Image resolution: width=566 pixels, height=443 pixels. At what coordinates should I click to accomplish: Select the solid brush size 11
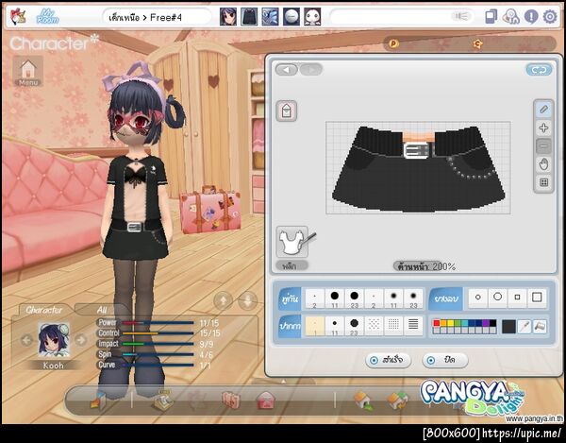point(335,298)
